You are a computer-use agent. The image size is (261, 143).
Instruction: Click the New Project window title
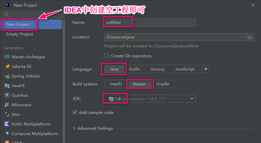[25, 5]
